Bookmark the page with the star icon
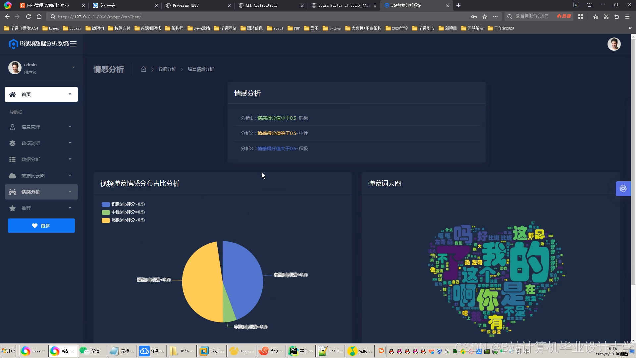The width and height of the screenshot is (636, 358). pyautogui.click(x=485, y=17)
